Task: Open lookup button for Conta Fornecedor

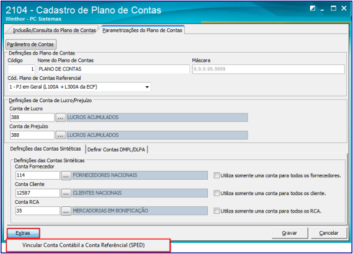Action: coord(66,175)
